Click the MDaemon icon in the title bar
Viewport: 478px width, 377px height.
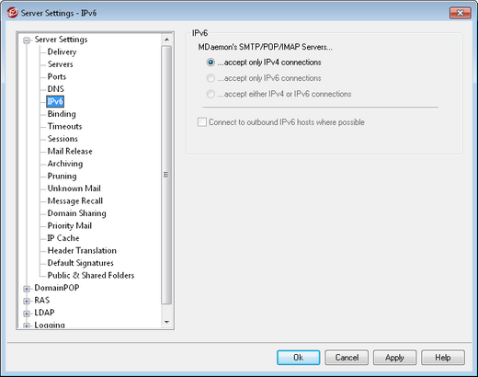pyautogui.click(x=13, y=13)
